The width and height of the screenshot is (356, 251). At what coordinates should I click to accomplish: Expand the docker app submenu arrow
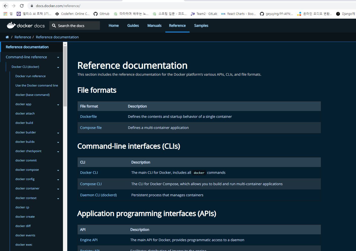pos(58,105)
